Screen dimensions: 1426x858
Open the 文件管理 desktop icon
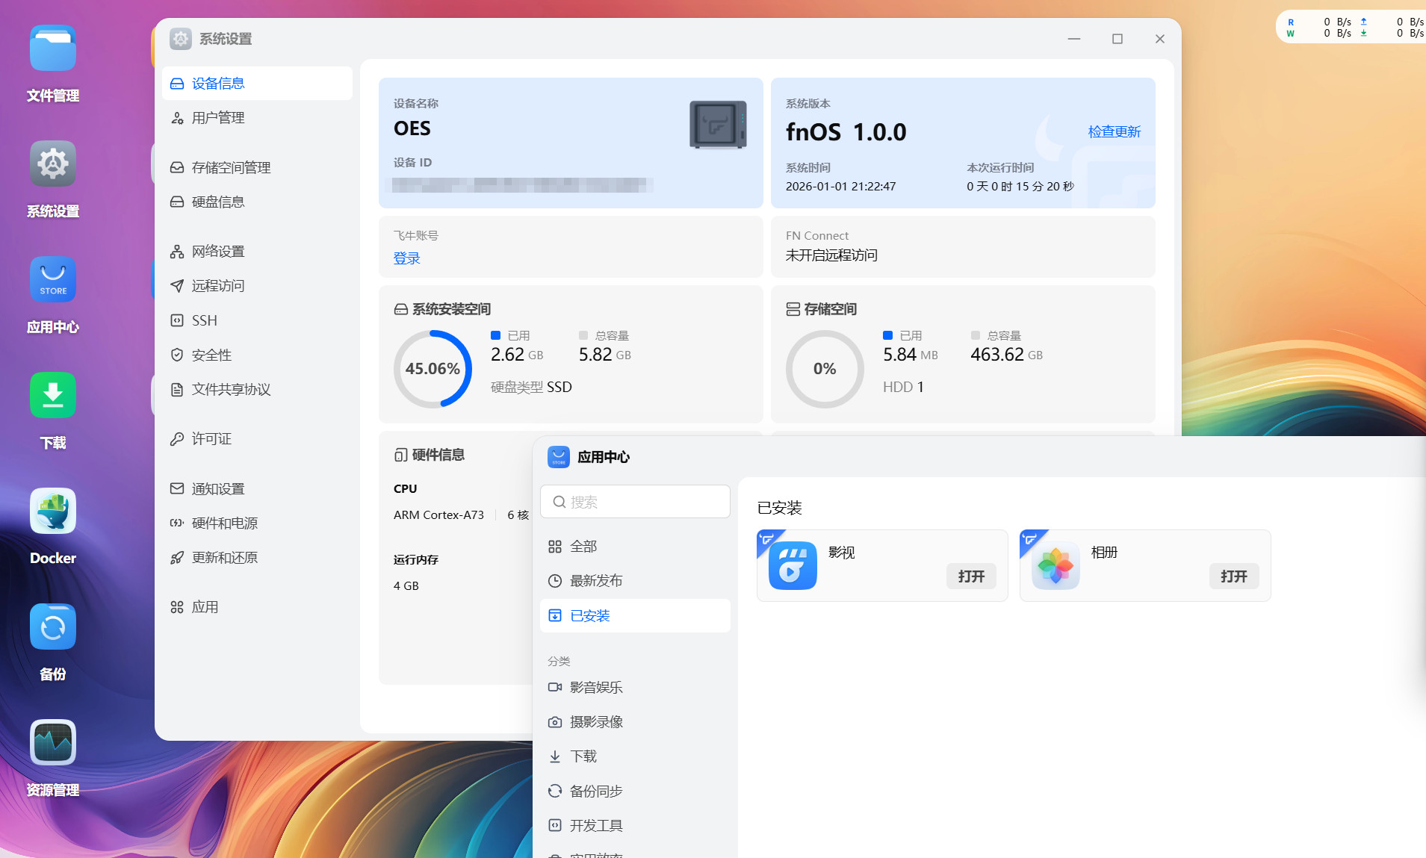52,49
